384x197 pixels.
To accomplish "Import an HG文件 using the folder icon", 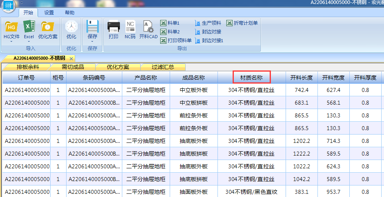I will pyautogui.click(x=12, y=27).
